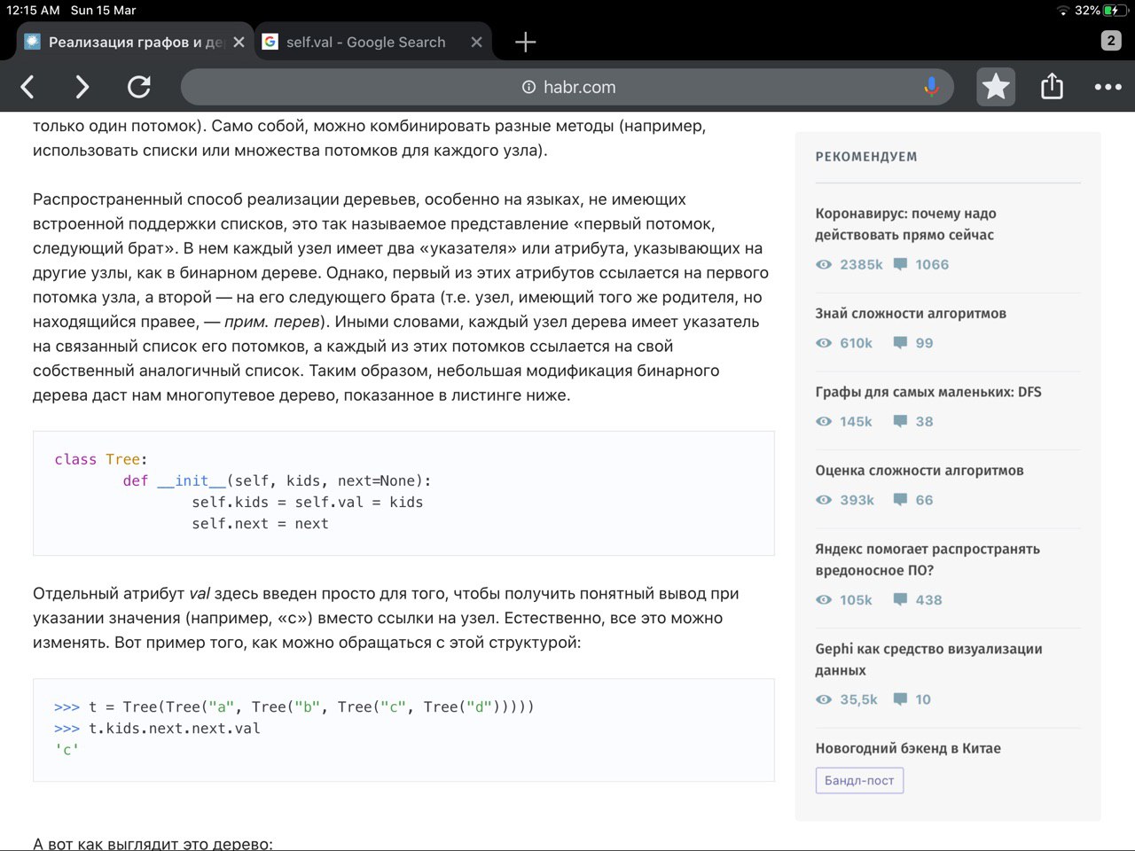Click the 393k views eye icon
1135x851 pixels.
pyautogui.click(x=824, y=500)
